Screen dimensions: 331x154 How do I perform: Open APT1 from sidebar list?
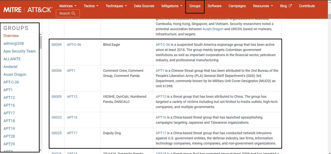tap(8, 90)
